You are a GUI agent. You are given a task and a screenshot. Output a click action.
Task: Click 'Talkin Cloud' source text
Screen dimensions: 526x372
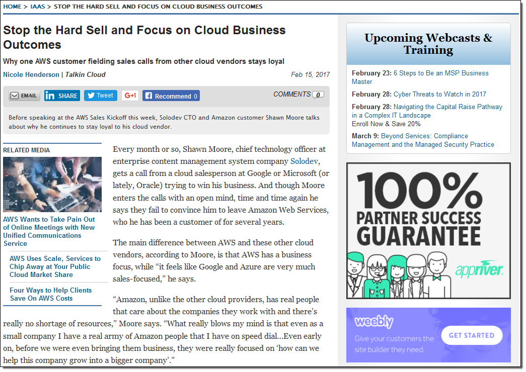pyautogui.click(x=85, y=75)
